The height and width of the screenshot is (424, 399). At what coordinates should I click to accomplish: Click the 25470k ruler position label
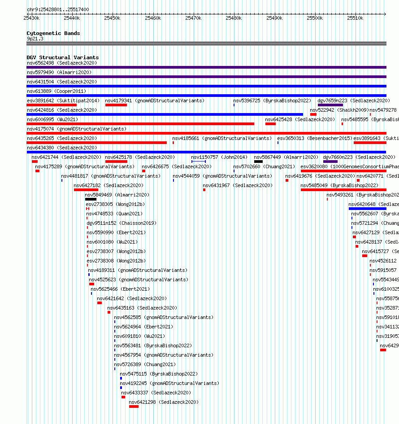tap(193, 18)
